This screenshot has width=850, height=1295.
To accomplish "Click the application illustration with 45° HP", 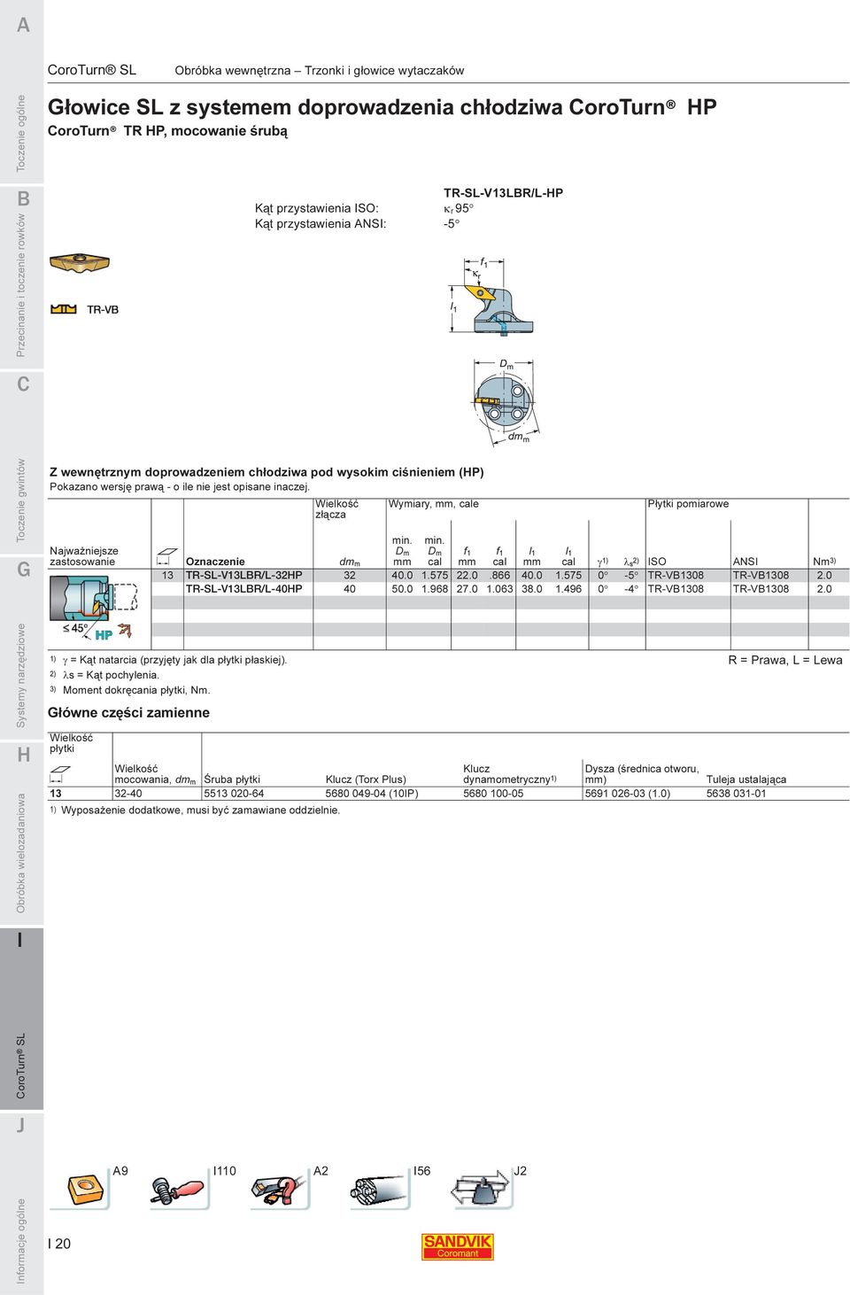I will coord(93,607).
